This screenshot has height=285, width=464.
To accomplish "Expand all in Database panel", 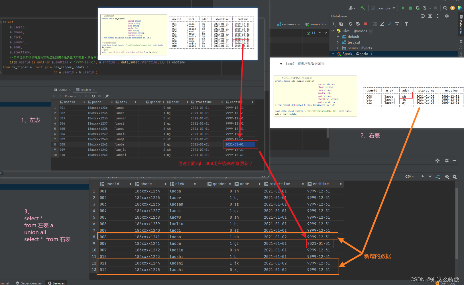I will 430,16.
